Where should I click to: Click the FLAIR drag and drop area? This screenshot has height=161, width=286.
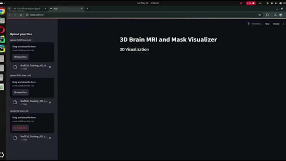point(32,52)
